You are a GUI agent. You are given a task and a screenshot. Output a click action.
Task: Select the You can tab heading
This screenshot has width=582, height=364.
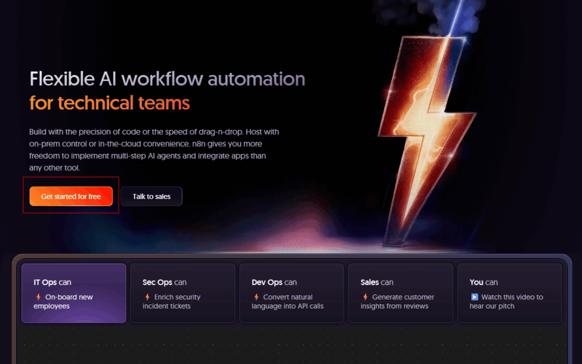coord(484,282)
